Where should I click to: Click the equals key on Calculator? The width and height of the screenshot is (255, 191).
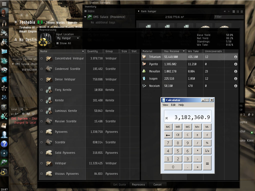click(x=207, y=163)
